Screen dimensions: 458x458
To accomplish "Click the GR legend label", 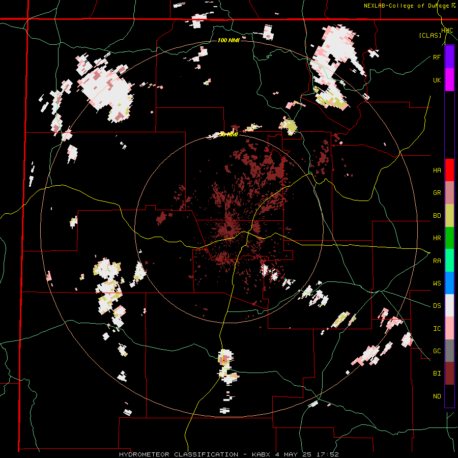I will [x=437, y=193].
